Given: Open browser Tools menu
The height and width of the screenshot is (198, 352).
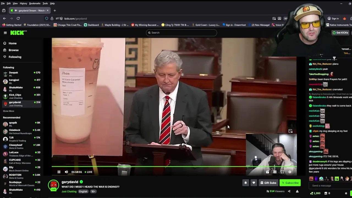Looking at the screenshot, I should pyautogui.click(x=45, y=3).
